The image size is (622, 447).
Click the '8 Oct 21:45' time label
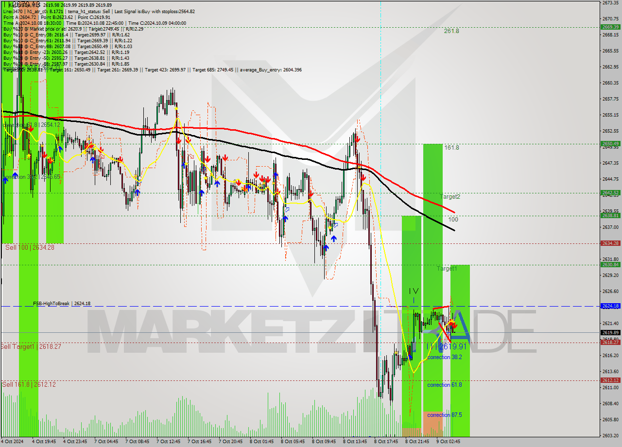pyautogui.click(x=417, y=442)
